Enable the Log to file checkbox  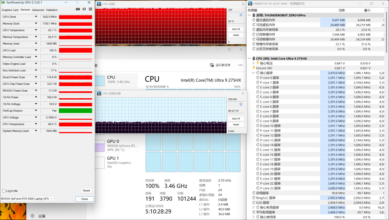point(4,191)
